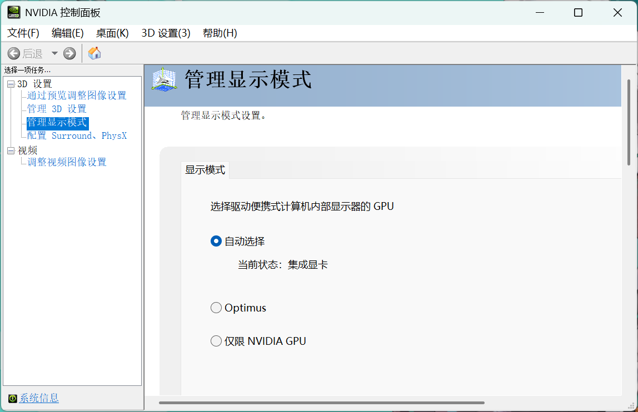Viewport: 638px width, 412px height.
Task: Select the 仅限 NVIDIA GPU radio option
Action: point(216,341)
